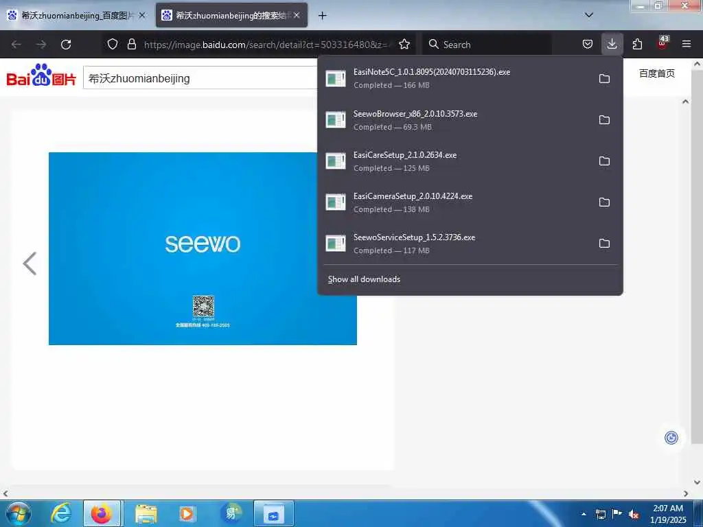Click Show all downloads

364,279
